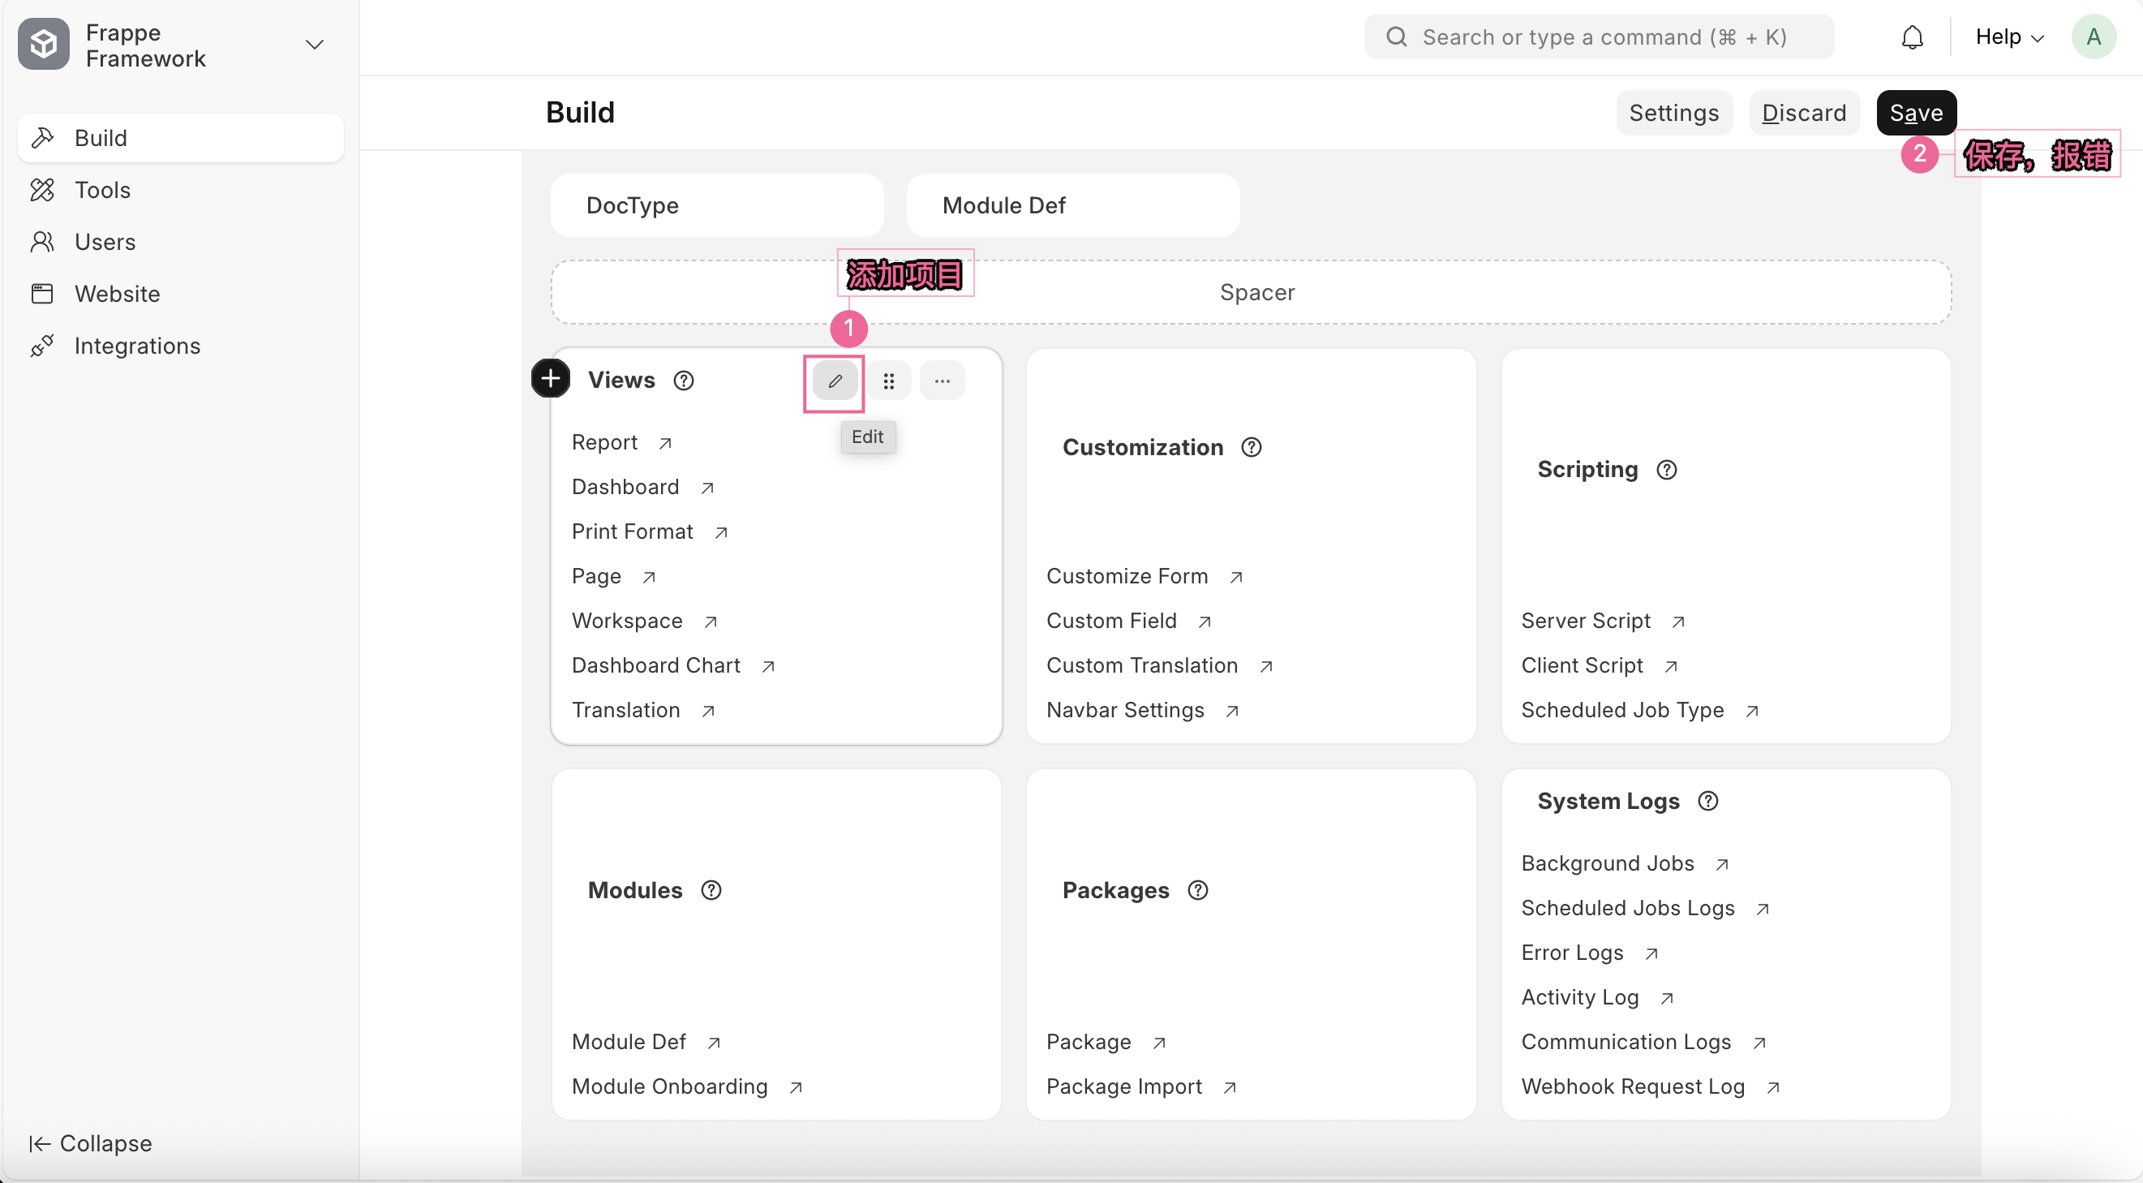
Task: Expand the Help dropdown
Action: [2009, 37]
